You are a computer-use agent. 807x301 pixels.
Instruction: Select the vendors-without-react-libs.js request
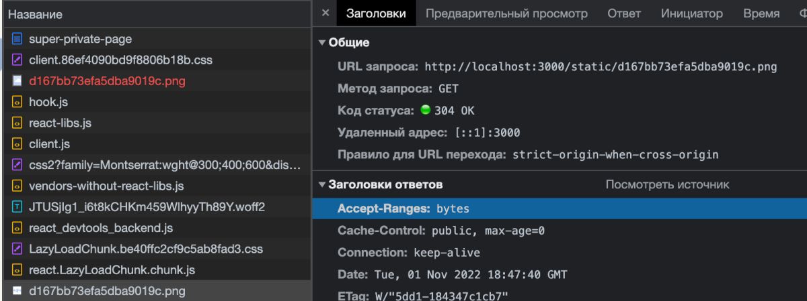[x=156, y=186]
